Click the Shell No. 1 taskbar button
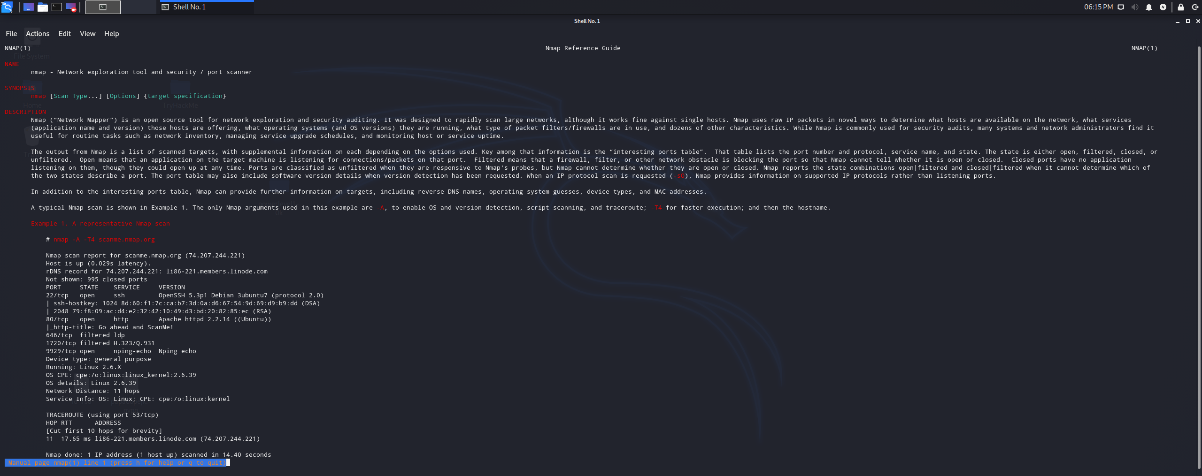Screen dimensions: 1202x476 [x=207, y=7]
